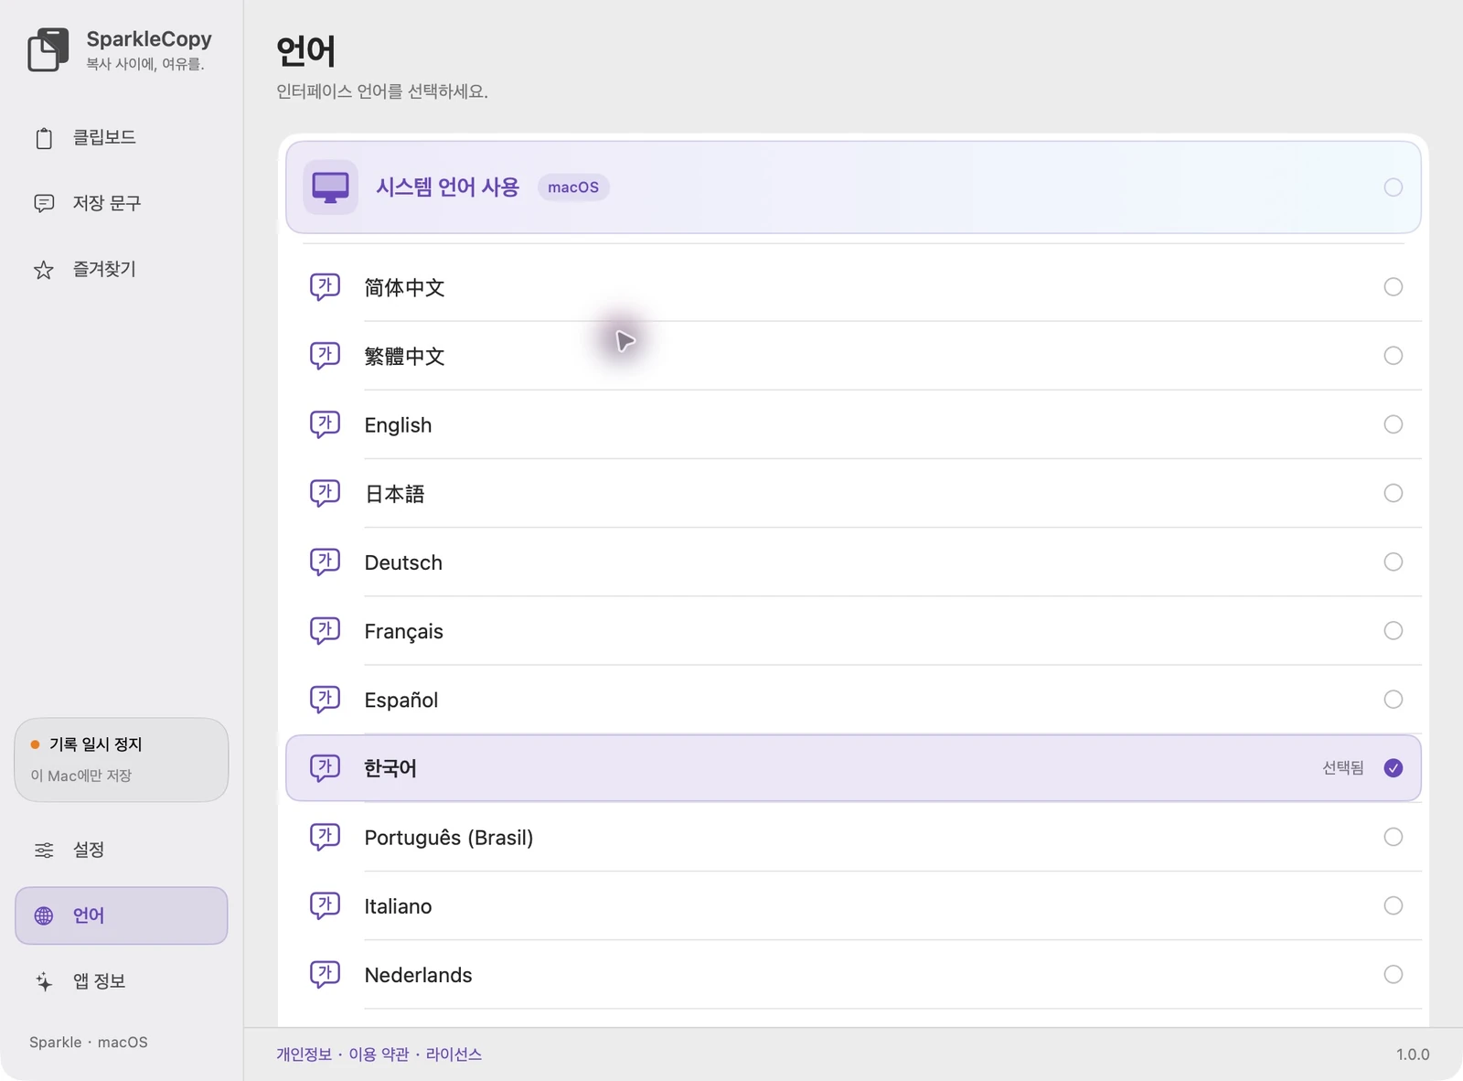This screenshot has width=1463, height=1081.
Task: Select the Italiano radio button
Action: [x=1393, y=905]
